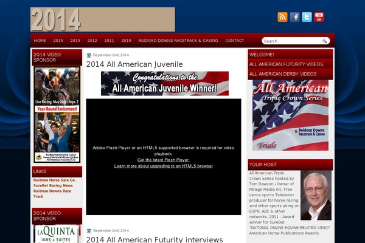Visit the Facebook page icon
The image size is (365, 243).
pos(294,17)
